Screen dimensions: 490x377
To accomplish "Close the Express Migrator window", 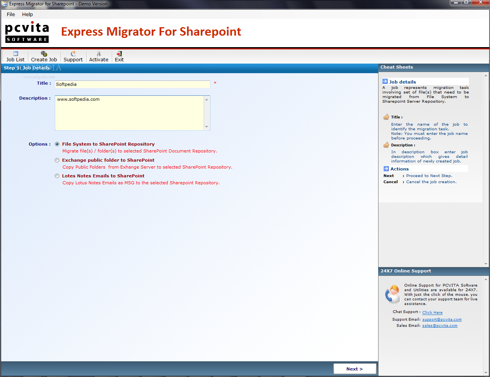I will (x=480, y=3).
